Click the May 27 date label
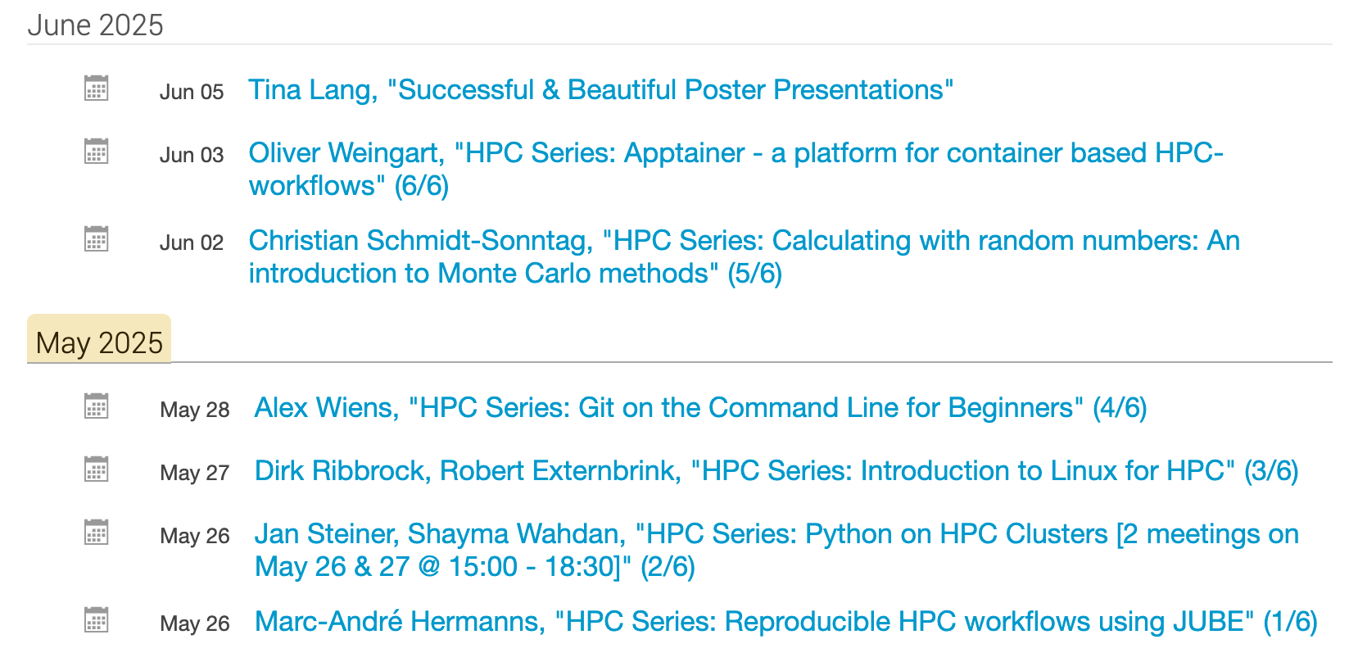This screenshot has width=1358, height=662. pyautogui.click(x=195, y=473)
